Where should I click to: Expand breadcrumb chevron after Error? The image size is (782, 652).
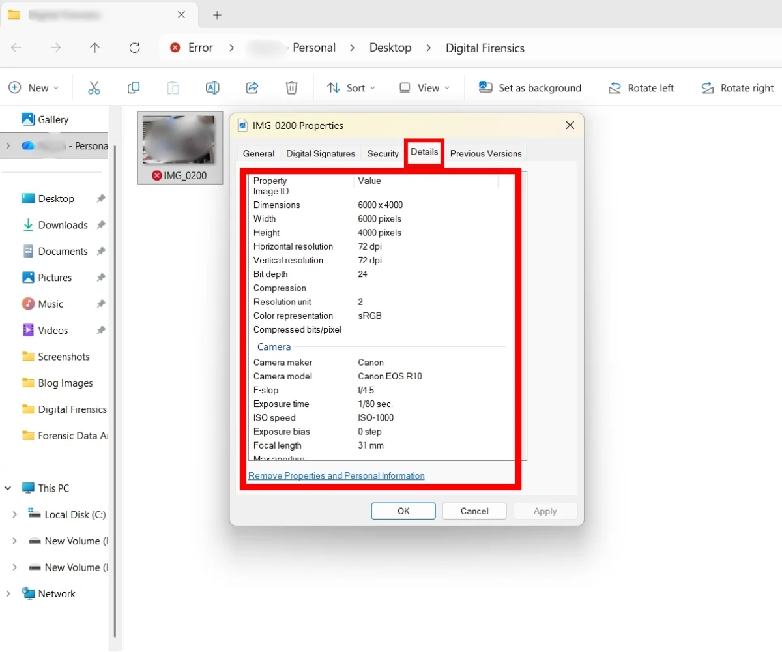point(231,48)
